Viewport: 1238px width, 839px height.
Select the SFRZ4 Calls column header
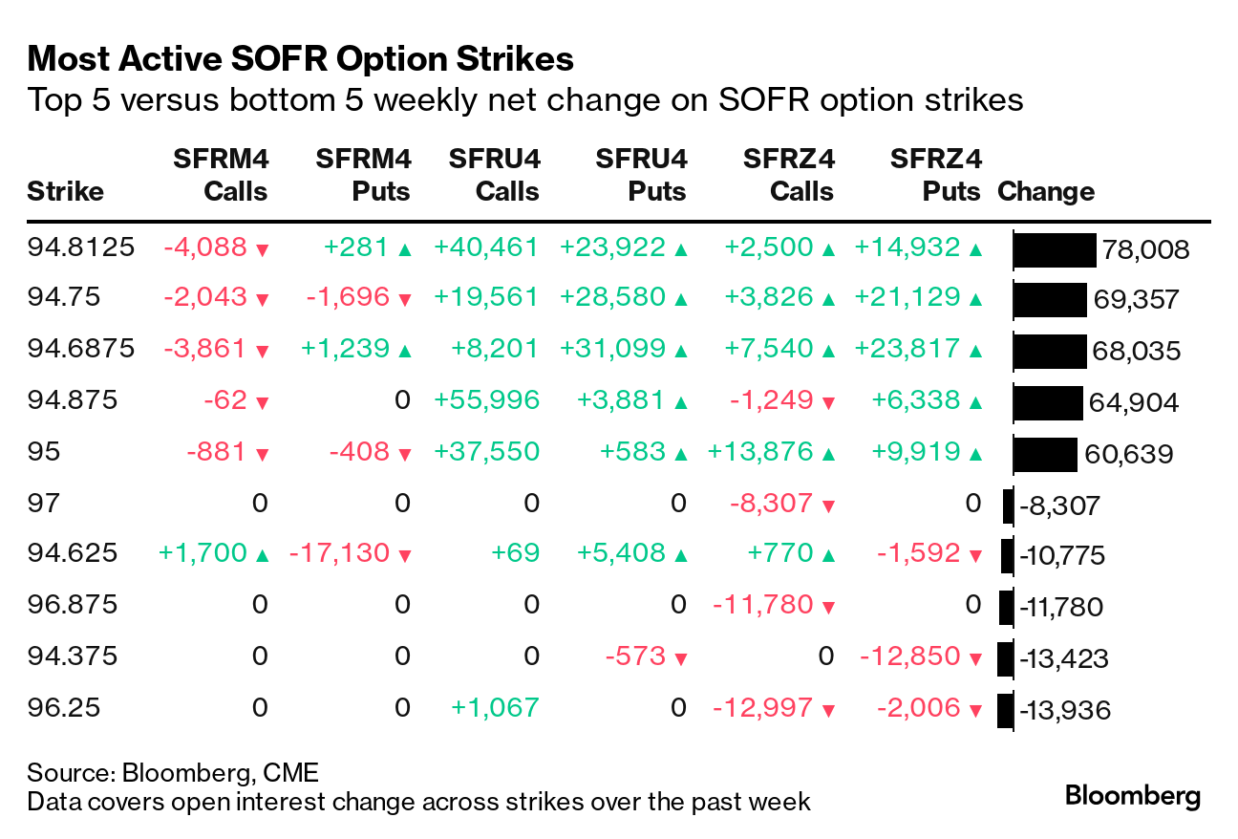click(x=788, y=175)
